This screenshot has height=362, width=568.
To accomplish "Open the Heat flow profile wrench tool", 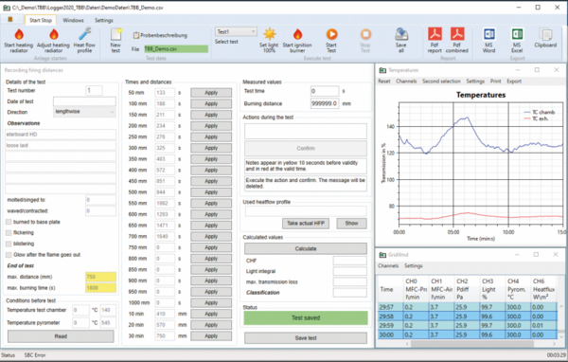I will [84, 34].
